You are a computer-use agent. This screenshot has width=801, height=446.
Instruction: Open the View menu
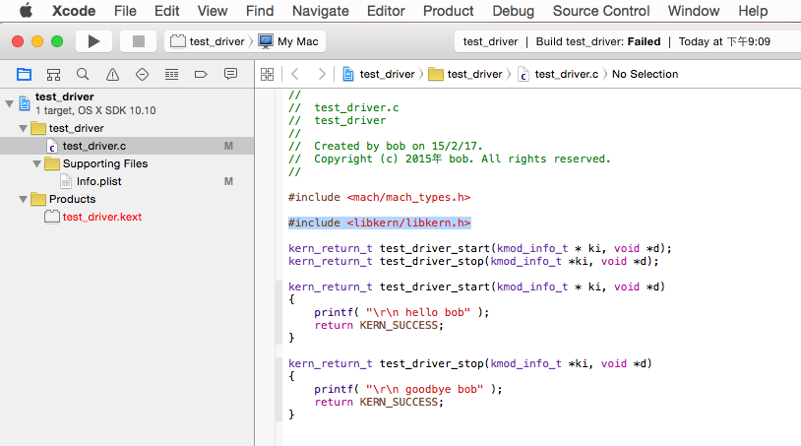213,11
